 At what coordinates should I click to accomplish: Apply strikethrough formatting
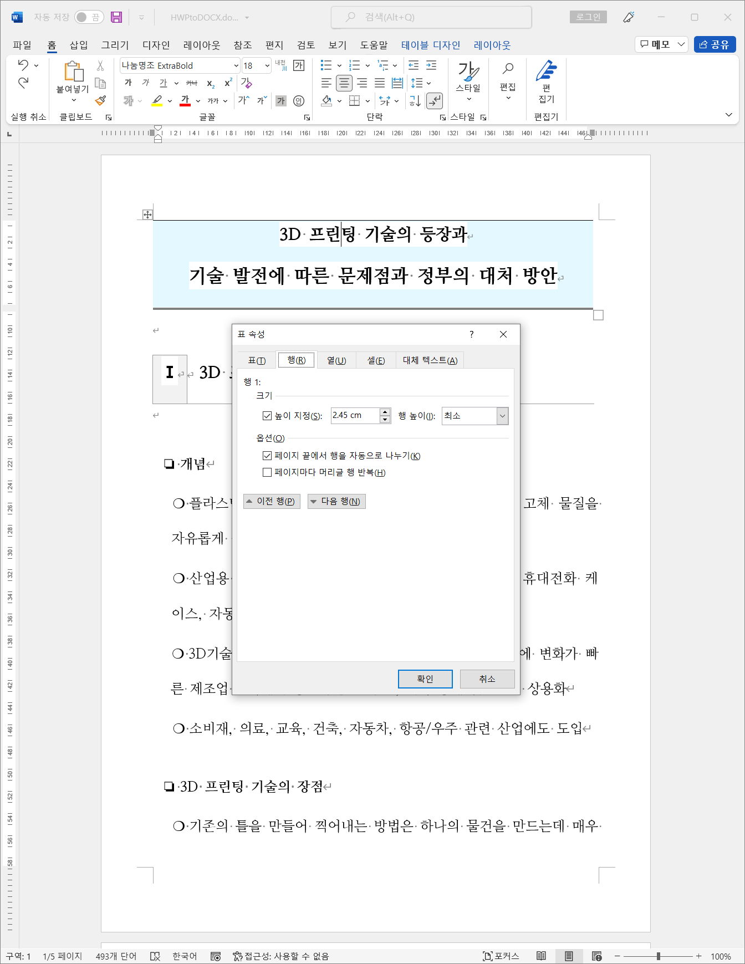(x=192, y=83)
